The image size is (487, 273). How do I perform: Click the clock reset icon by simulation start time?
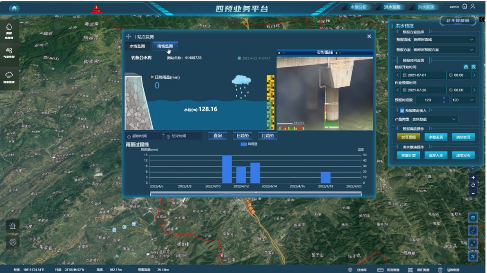pos(473,66)
